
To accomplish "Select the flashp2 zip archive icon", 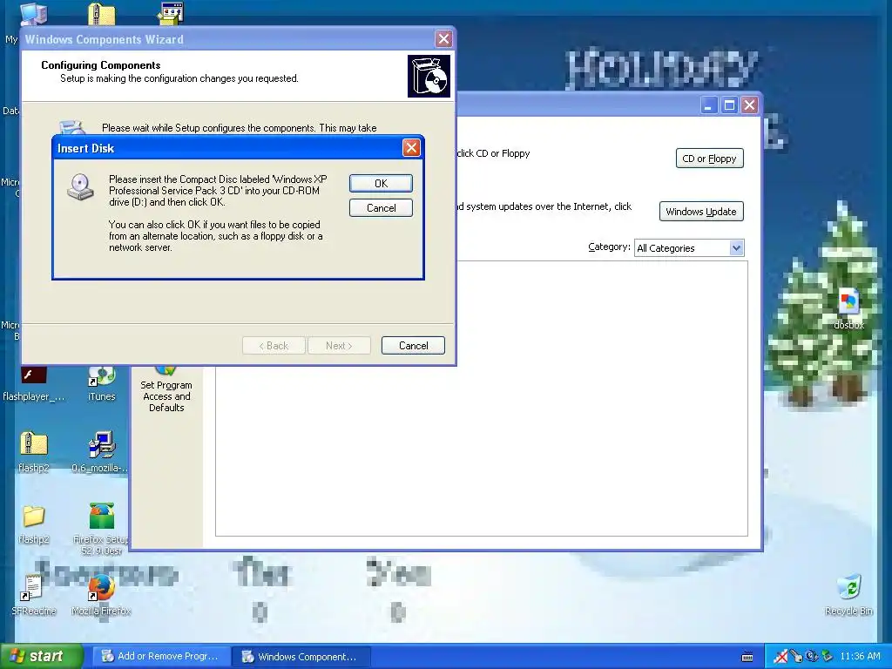I will tap(34, 452).
